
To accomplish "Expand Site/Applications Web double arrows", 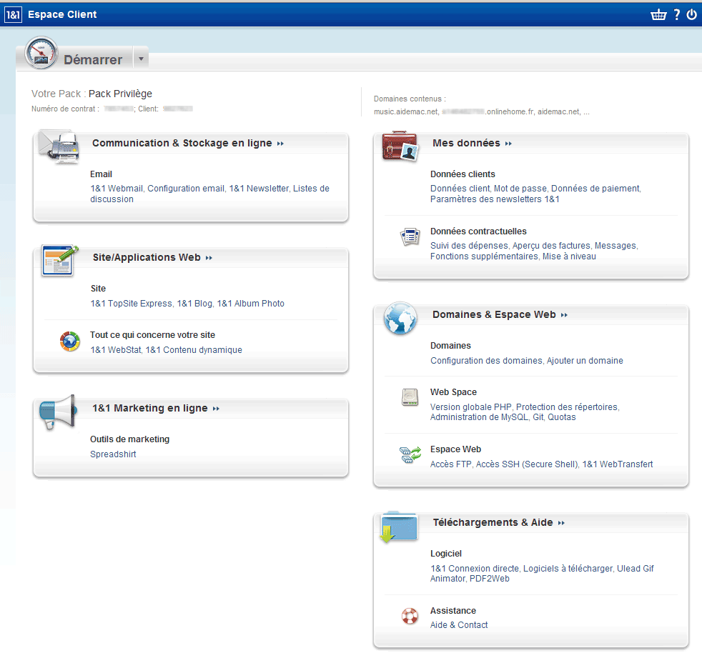I will (209, 258).
